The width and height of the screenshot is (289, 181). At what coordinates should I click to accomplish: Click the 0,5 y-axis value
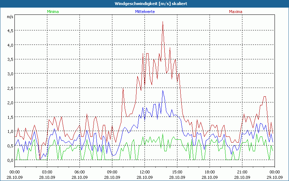[10, 146]
